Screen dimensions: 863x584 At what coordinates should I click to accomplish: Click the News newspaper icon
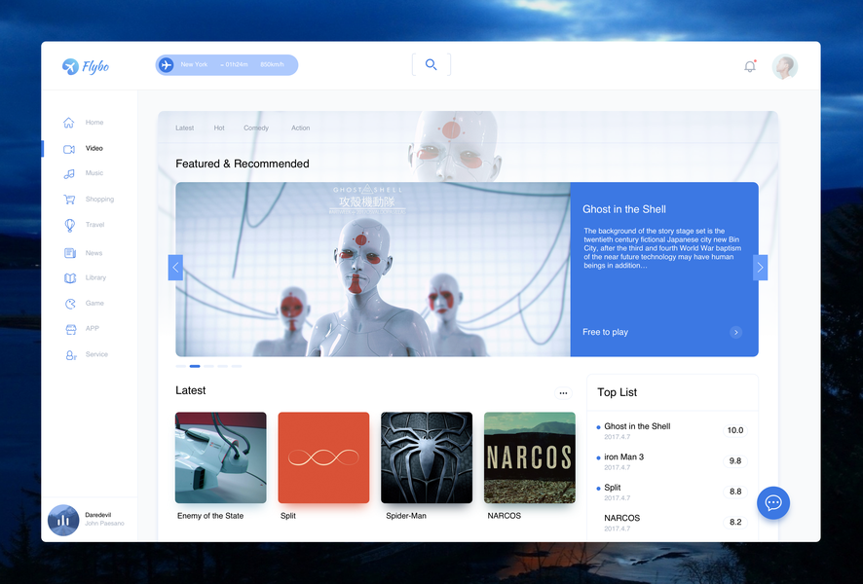point(70,253)
